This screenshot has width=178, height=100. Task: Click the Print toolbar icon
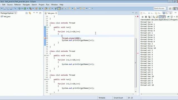[x=11, y=9]
